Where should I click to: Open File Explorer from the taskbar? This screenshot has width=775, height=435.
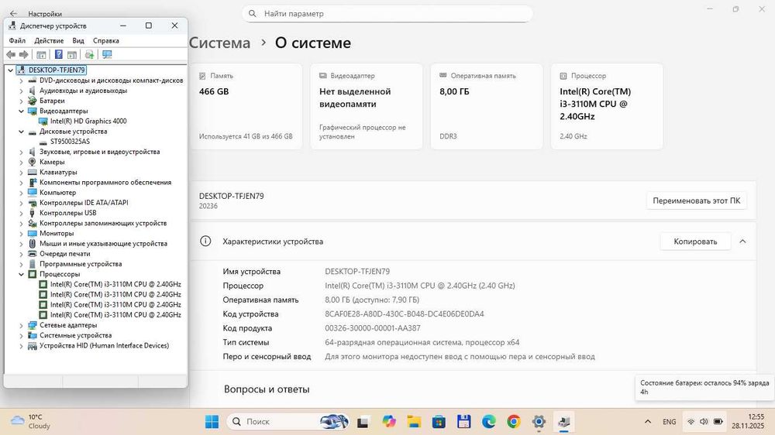(414, 422)
